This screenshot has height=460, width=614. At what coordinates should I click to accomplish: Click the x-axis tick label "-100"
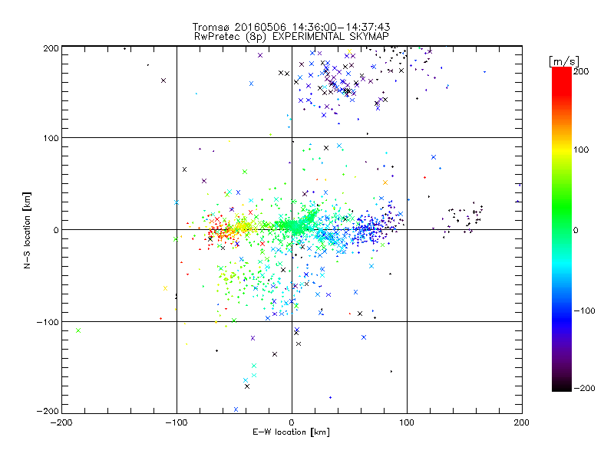click(177, 422)
